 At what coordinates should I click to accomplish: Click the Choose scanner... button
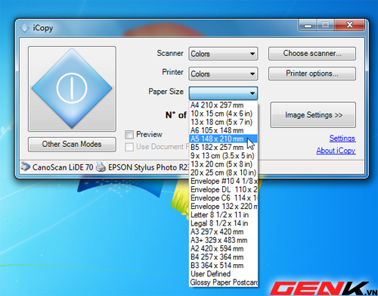312,54
